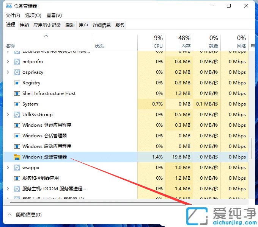258x227 pixels.
Task: Click the Windows 会话管理器 icon
Action: [17, 136]
